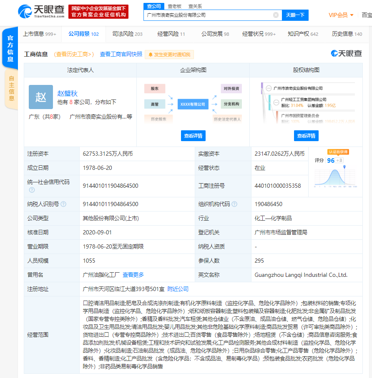Select the 成立日期 value 1978-06-20
372x378 pixels.
(x=97, y=168)
